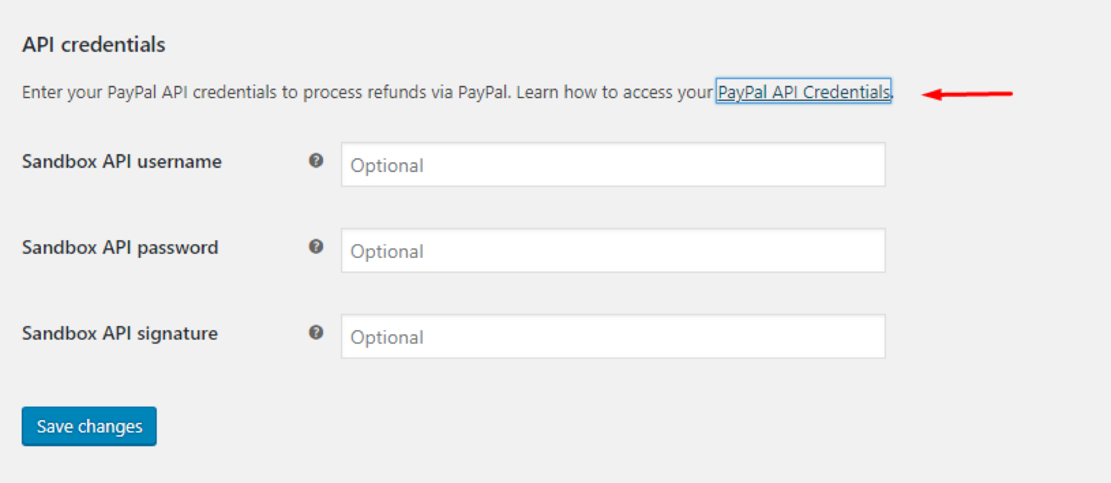The image size is (1111, 483).
Task: Focus the Sandbox API password text field
Action: pos(613,251)
